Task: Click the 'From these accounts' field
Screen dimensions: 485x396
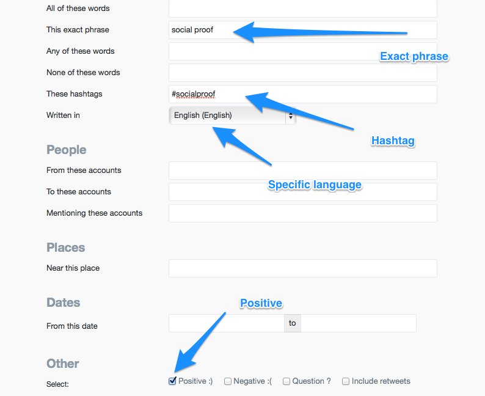Action: 302,170
